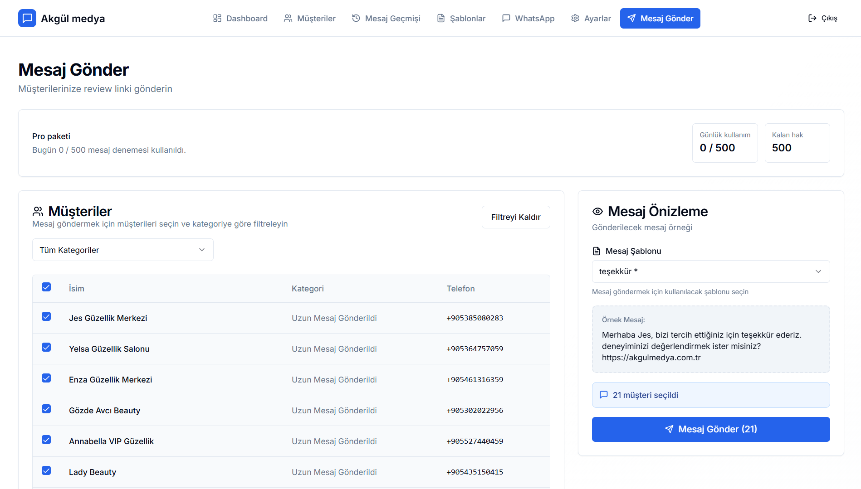Click the document icon beside Mesaj Şablonu

[x=597, y=251]
